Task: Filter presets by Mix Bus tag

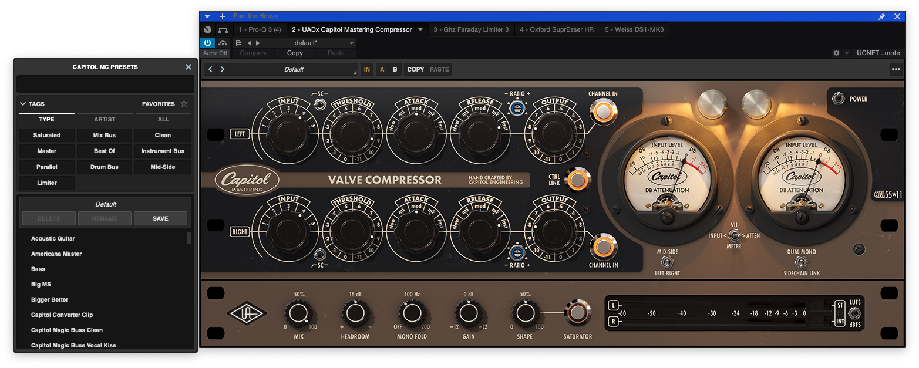Action: coord(105,136)
